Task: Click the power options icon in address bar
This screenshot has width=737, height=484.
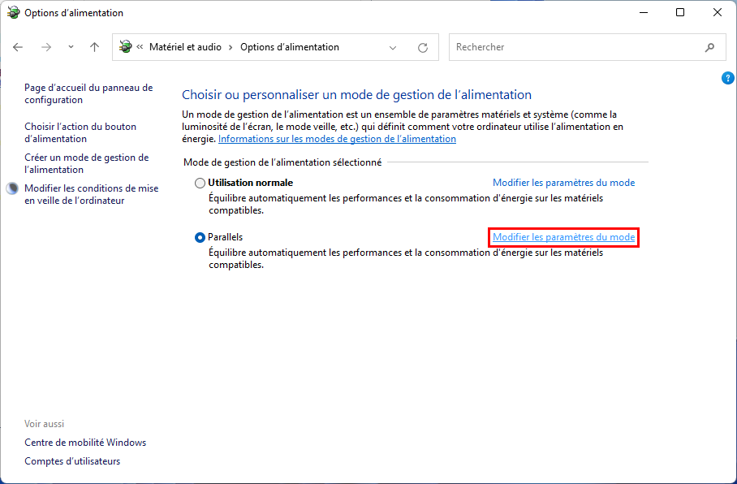Action: 126,46
